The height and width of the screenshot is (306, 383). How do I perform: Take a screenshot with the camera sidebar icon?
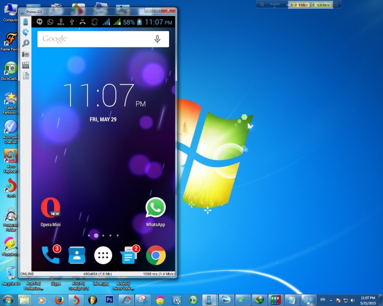[25, 54]
